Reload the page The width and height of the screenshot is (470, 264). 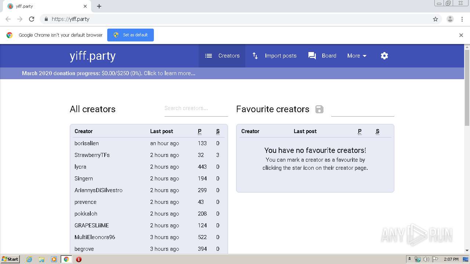(x=32, y=19)
